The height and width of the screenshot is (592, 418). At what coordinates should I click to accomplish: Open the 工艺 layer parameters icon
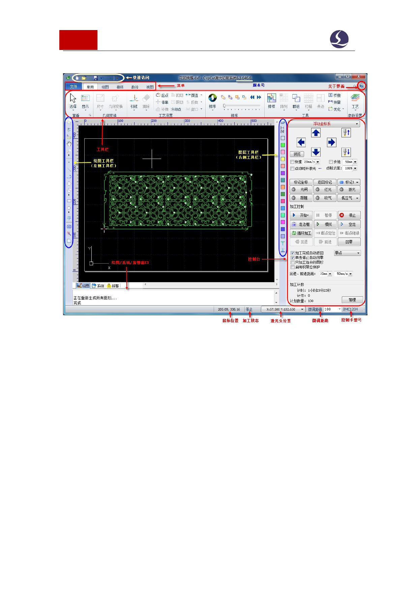click(x=355, y=99)
